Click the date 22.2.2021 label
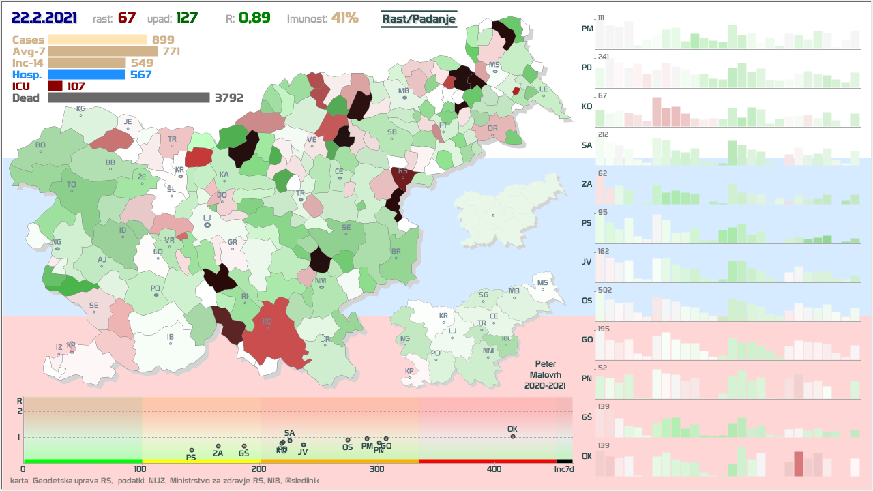The height and width of the screenshot is (491, 873). click(45, 18)
